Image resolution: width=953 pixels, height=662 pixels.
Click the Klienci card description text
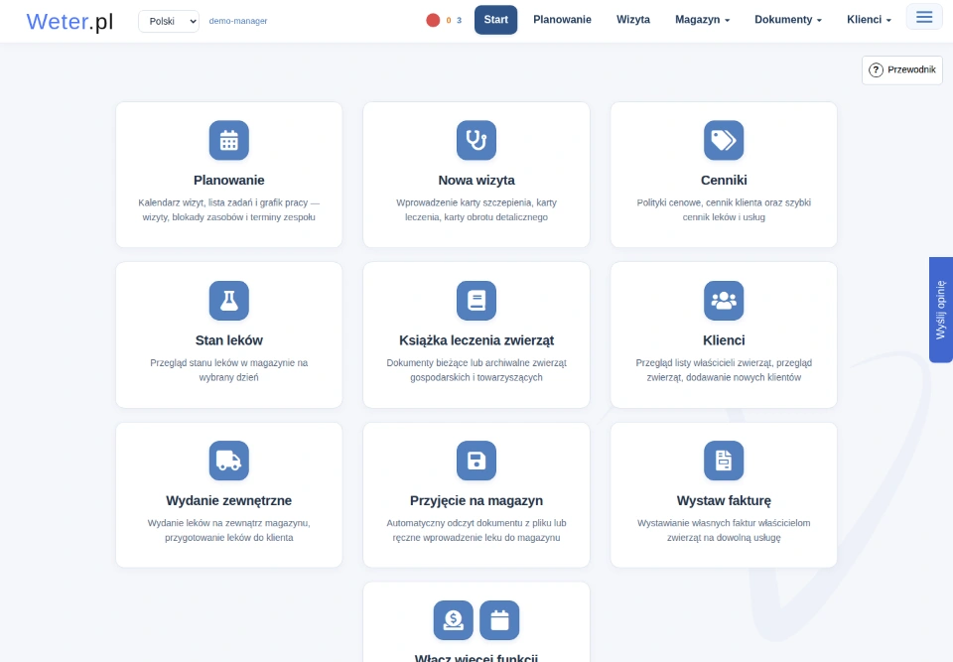click(724, 370)
